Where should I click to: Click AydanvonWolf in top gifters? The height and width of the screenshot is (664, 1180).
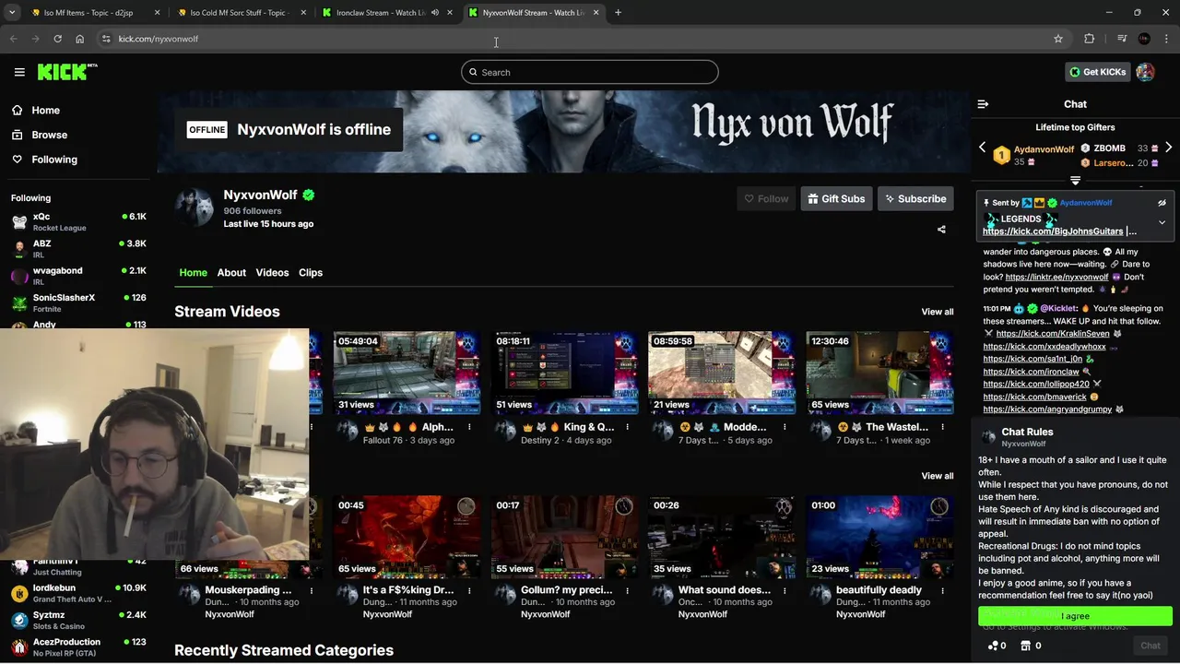pos(1044,149)
